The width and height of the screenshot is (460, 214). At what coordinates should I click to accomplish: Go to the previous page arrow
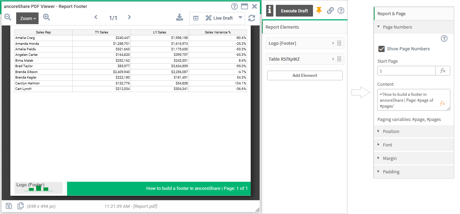(96, 18)
